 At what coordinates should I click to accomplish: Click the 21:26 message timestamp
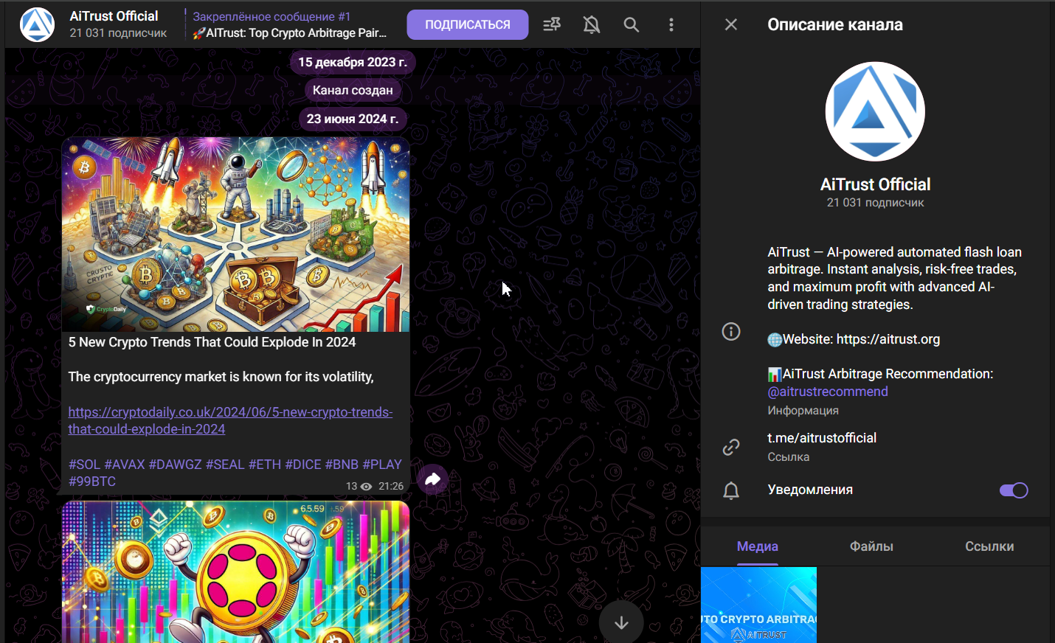pos(391,486)
